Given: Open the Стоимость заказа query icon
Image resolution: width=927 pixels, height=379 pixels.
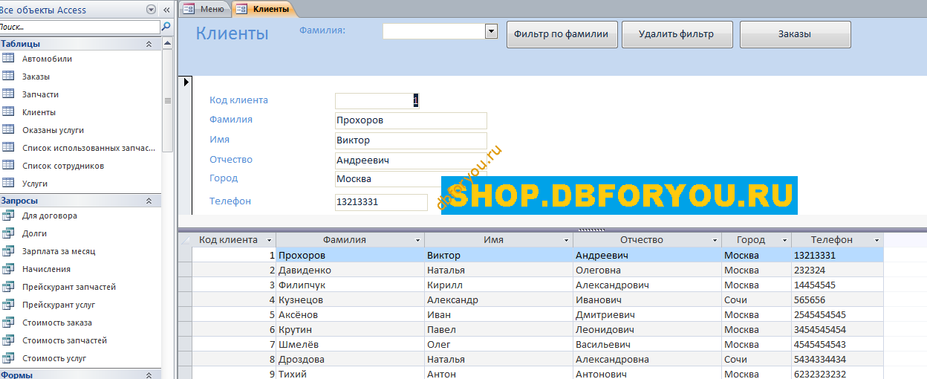Looking at the screenshot, I should click(x=9, y=323).
